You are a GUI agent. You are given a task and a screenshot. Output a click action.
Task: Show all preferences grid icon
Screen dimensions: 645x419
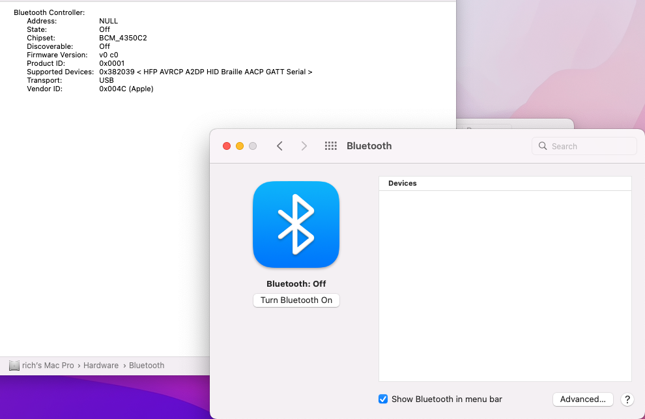[331, 146]
